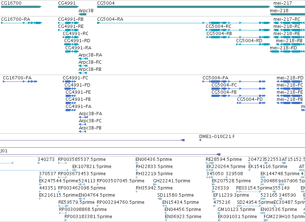305x222 pixels.
Task: Choose EST EK220264.5prime
Action: (x=210, y=170)
